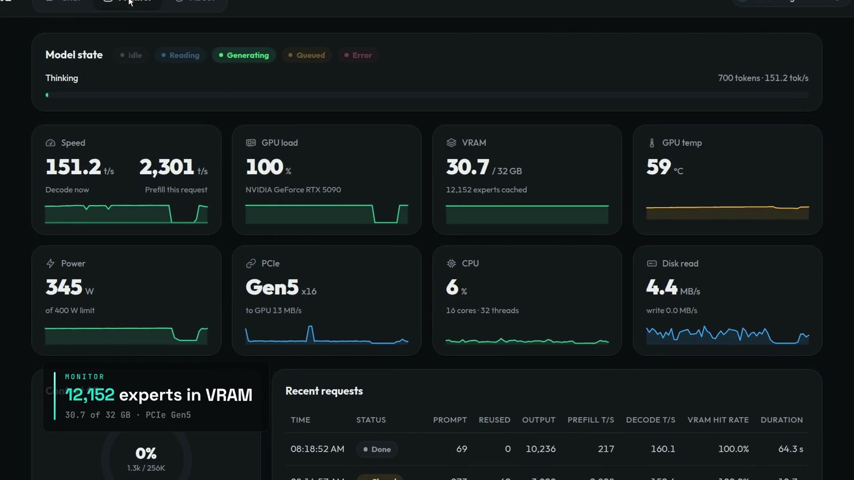The image size is (854, 480).
Task: Click the Speed gauge icon
Action: pyautogui.click(x=51, y=143)
